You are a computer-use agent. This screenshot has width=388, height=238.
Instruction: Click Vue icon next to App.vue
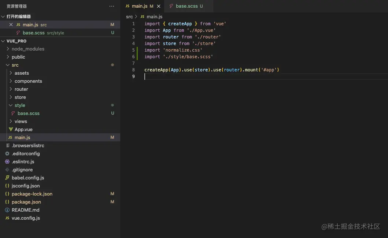click(11, 129)
